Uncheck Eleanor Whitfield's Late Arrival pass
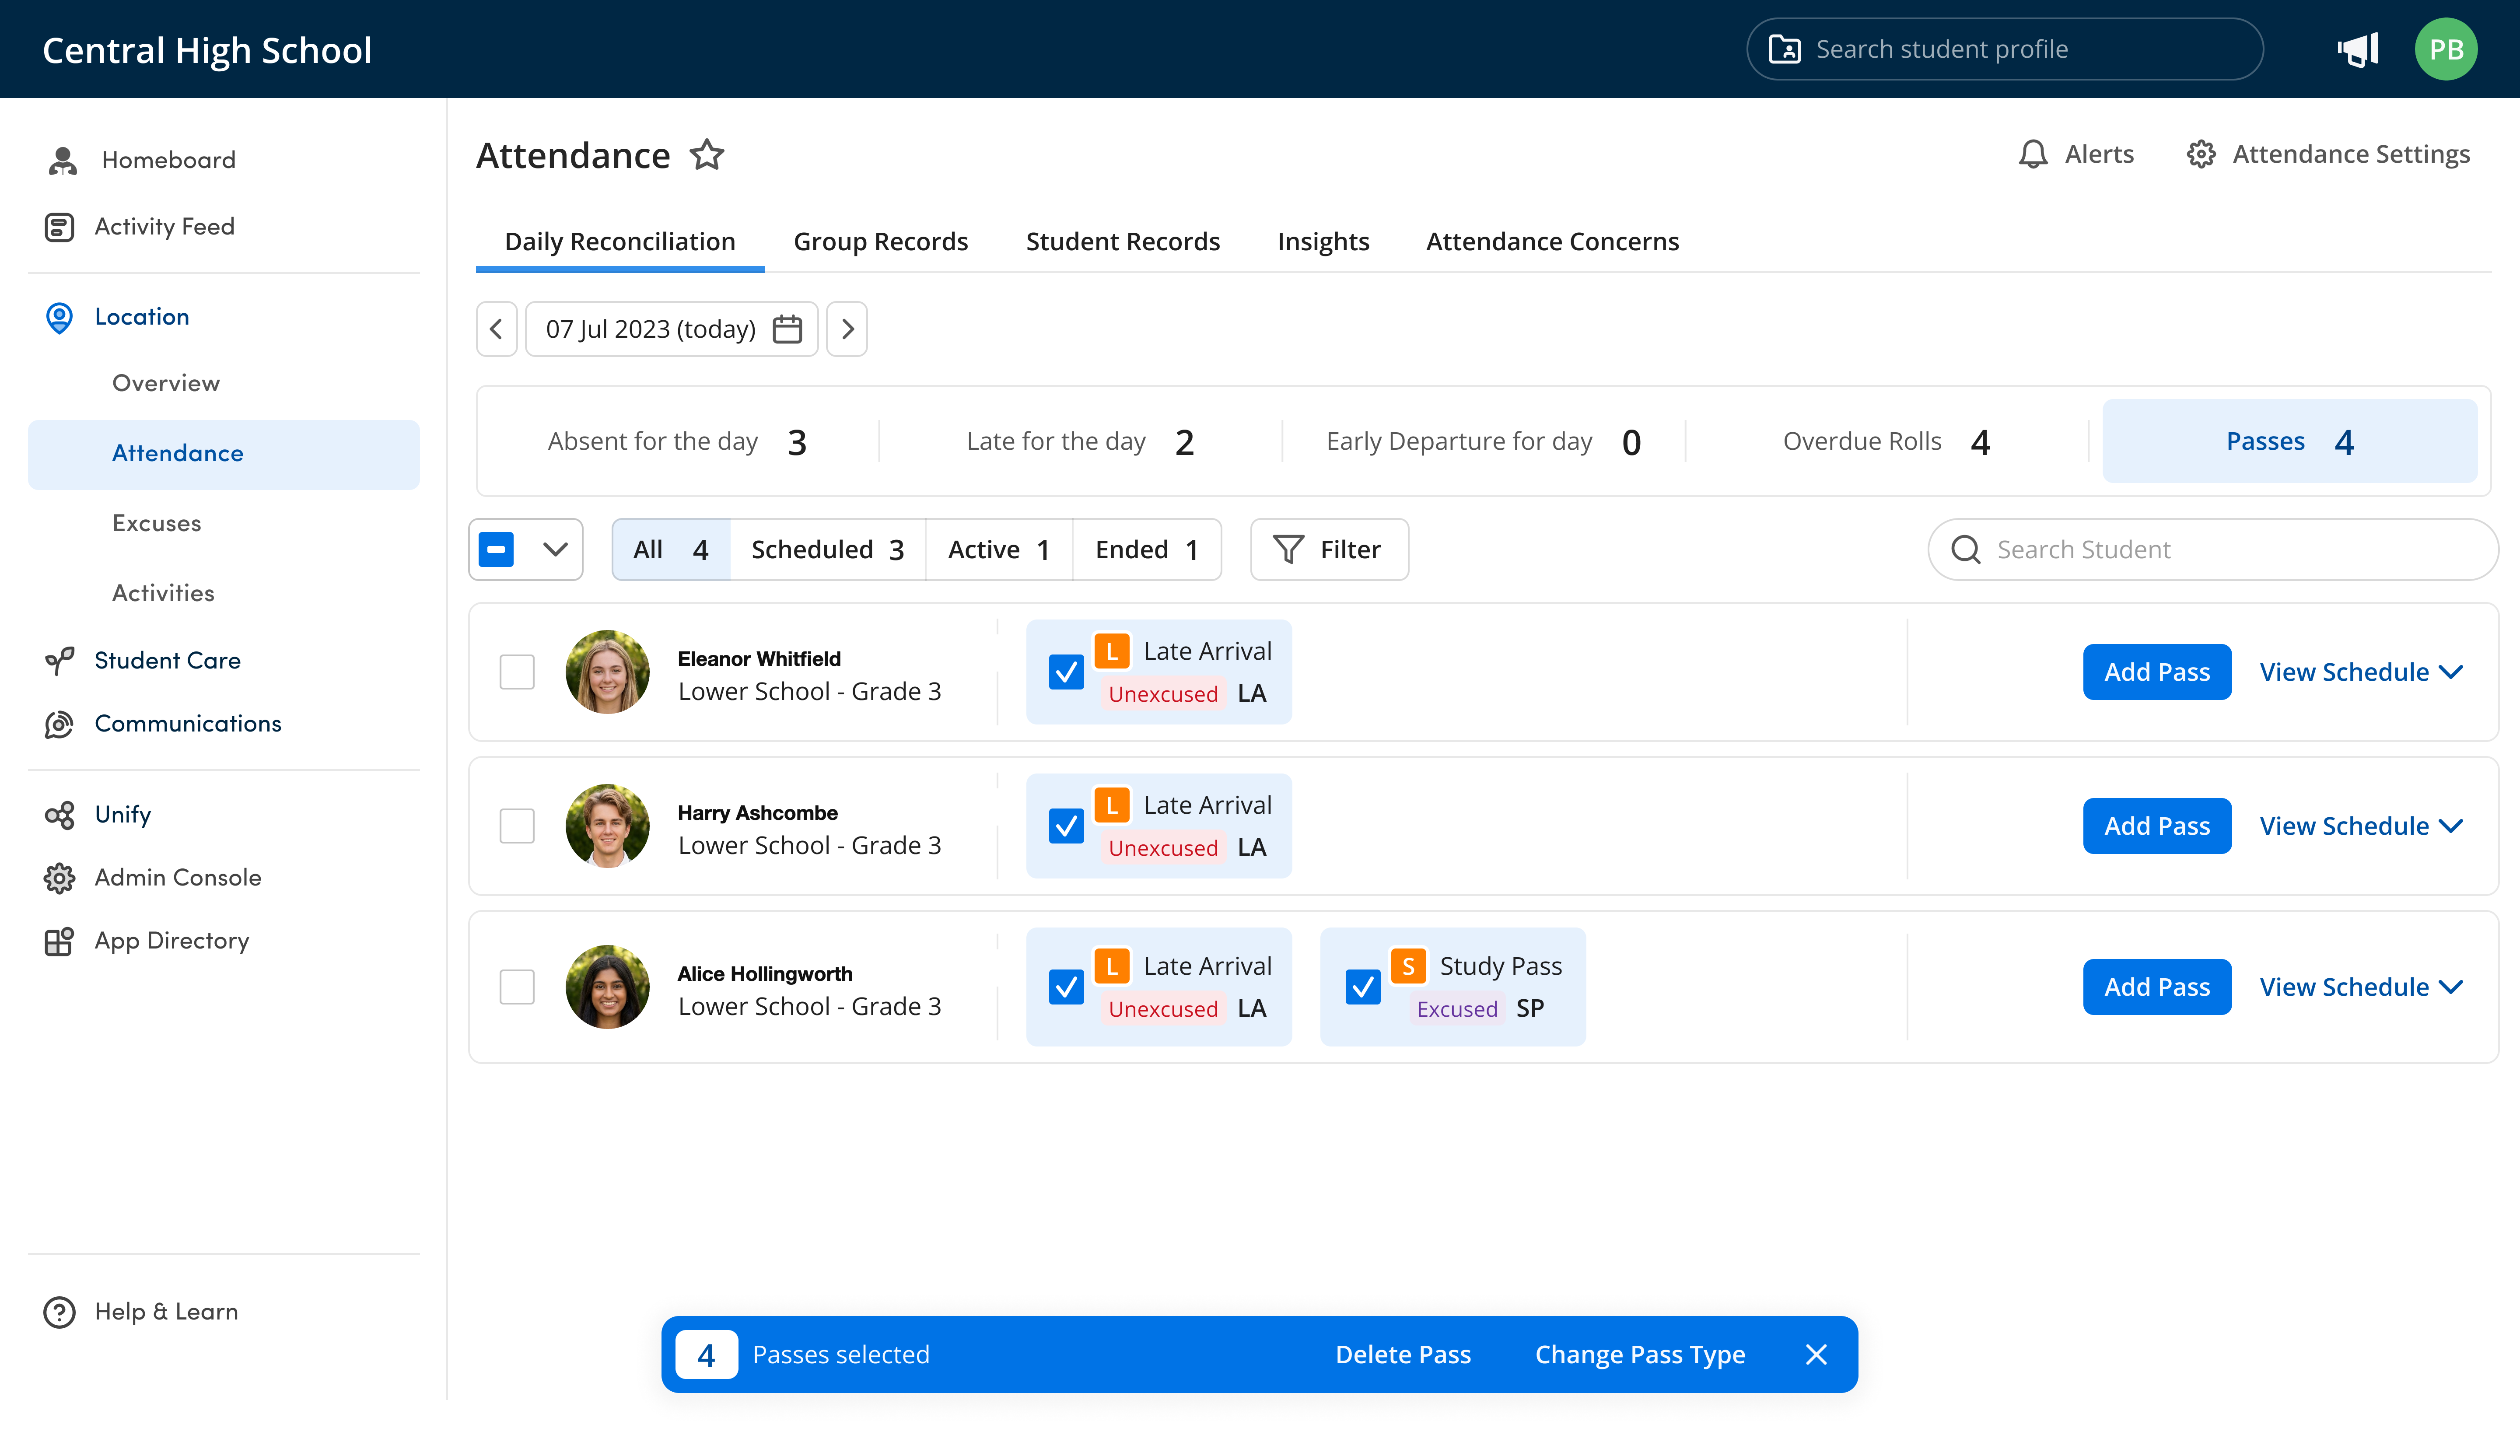The height and width of the screenshot is (1456, 2520). (x=1066, y=672)
